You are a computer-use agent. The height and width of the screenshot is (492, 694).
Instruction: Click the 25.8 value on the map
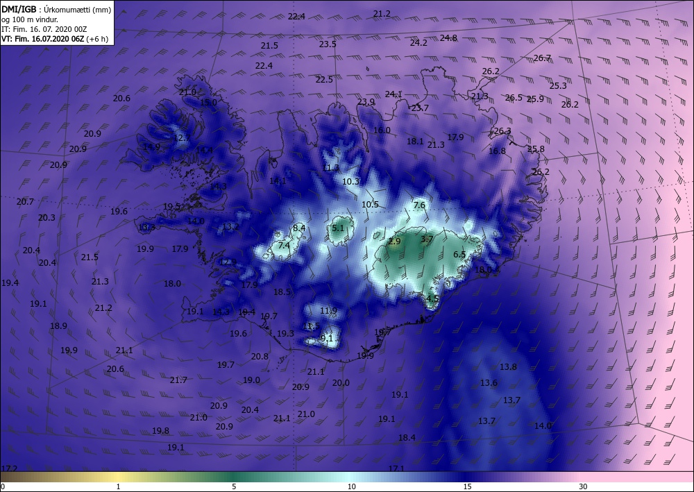(x=536, y=149)
